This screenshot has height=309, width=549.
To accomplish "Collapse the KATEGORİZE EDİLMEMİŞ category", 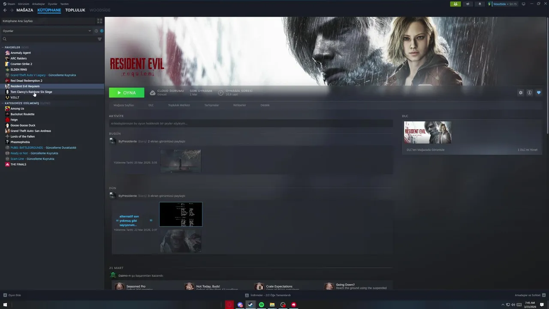I will click(x=3, y=103).
